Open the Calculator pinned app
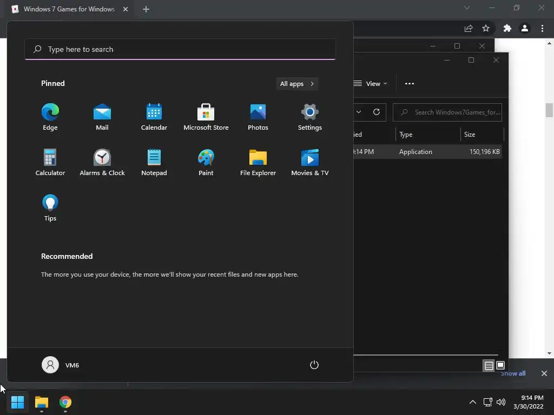 coord(50,162)
